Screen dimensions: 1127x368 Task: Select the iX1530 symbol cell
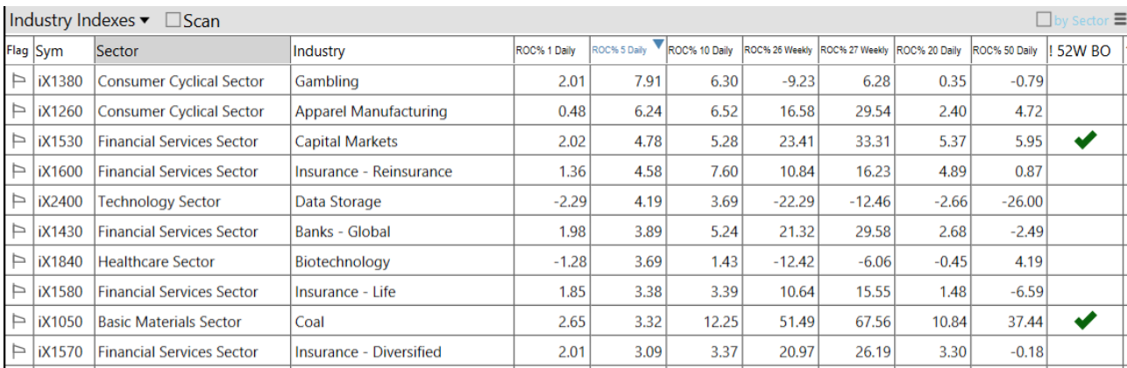click(x=60, y=141)
